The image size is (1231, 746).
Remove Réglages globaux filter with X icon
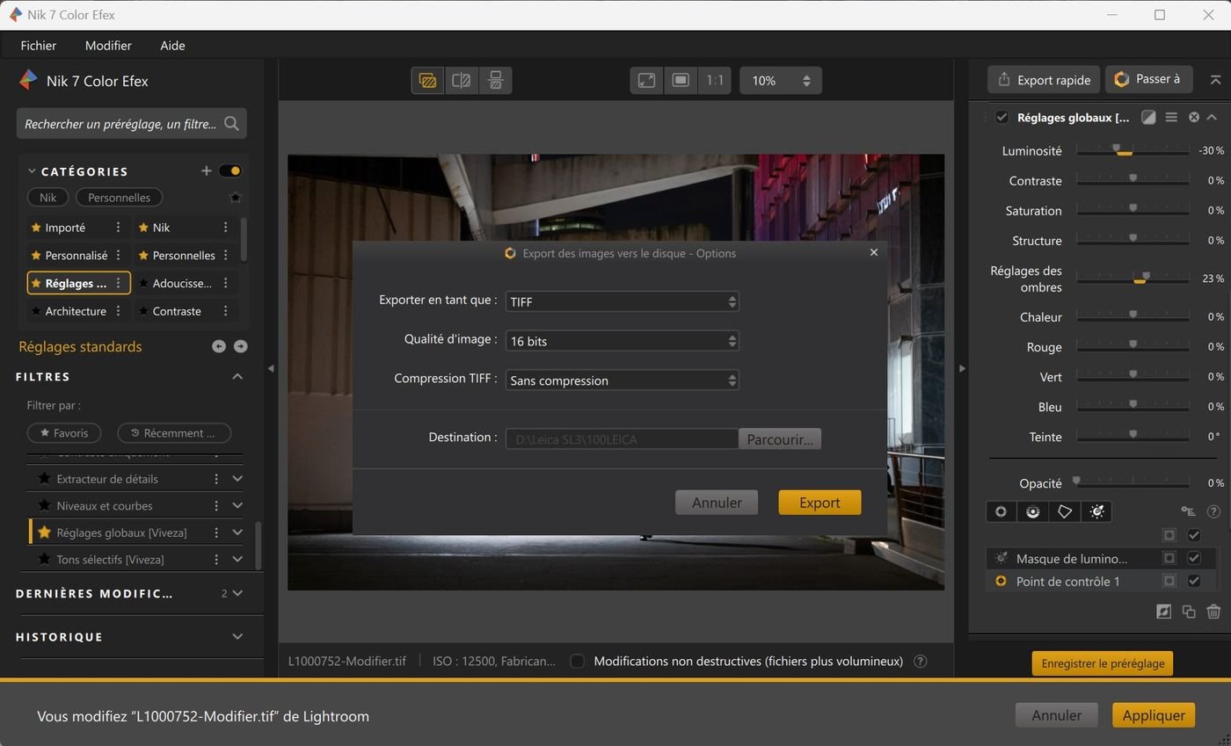pyautogui.click(x=1194, y=117)
